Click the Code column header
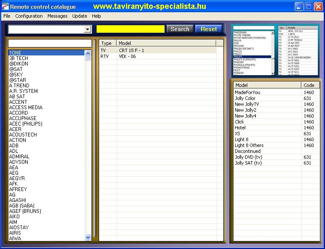This screenshot has height=249, width=325. point(310,85)
